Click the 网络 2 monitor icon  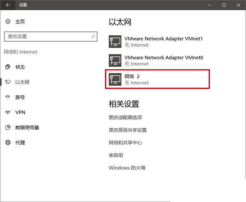click(x=115, y=79)
